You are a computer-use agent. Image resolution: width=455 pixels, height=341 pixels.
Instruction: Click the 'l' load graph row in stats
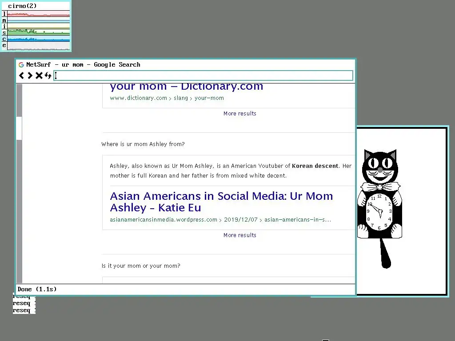(36, 14)
